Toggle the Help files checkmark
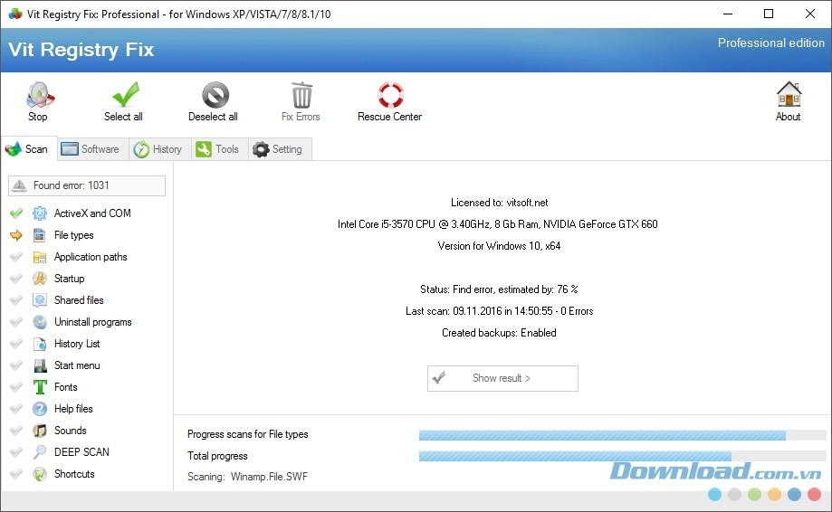The image size is (832, 512). (x=16, y=409)
